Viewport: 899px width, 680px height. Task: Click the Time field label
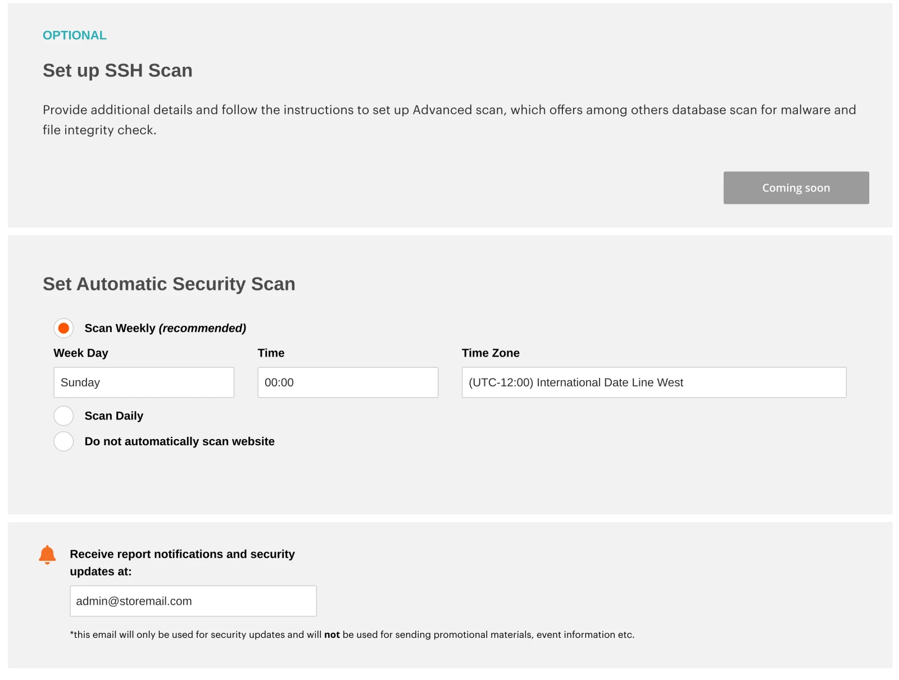click(x=271, y=353)
